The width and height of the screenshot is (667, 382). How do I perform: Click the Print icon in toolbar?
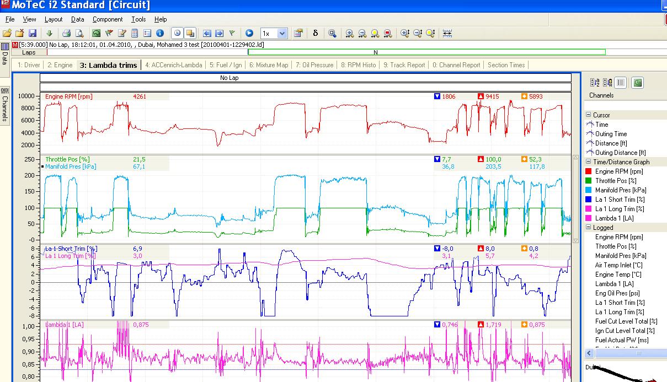(66, 34)
